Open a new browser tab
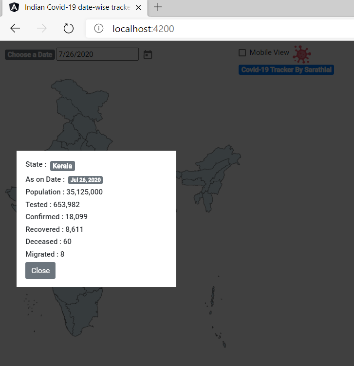The height and width of the screenshot is (366, 354). click(x=158, y=7)
